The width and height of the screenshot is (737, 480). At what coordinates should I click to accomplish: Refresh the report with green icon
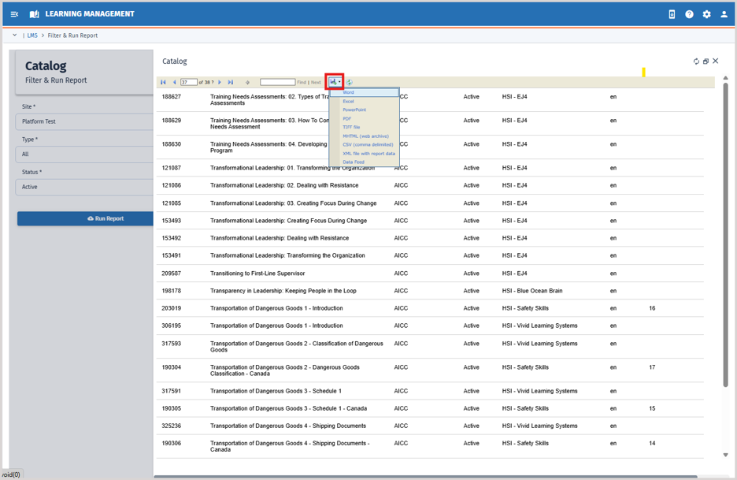tap(350, 82)
